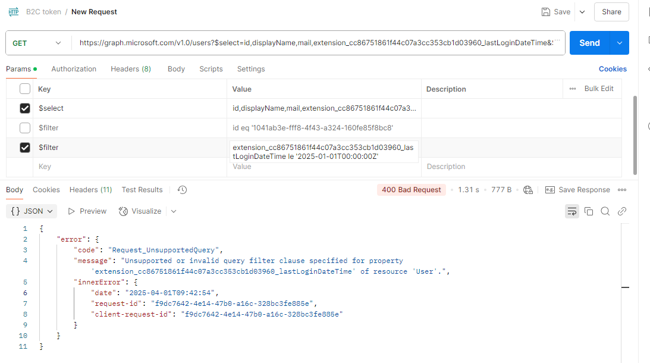Click Bulk Edit
Image resolution: width=650 pixels, height=363 pixels.
[x=599, y=88]
